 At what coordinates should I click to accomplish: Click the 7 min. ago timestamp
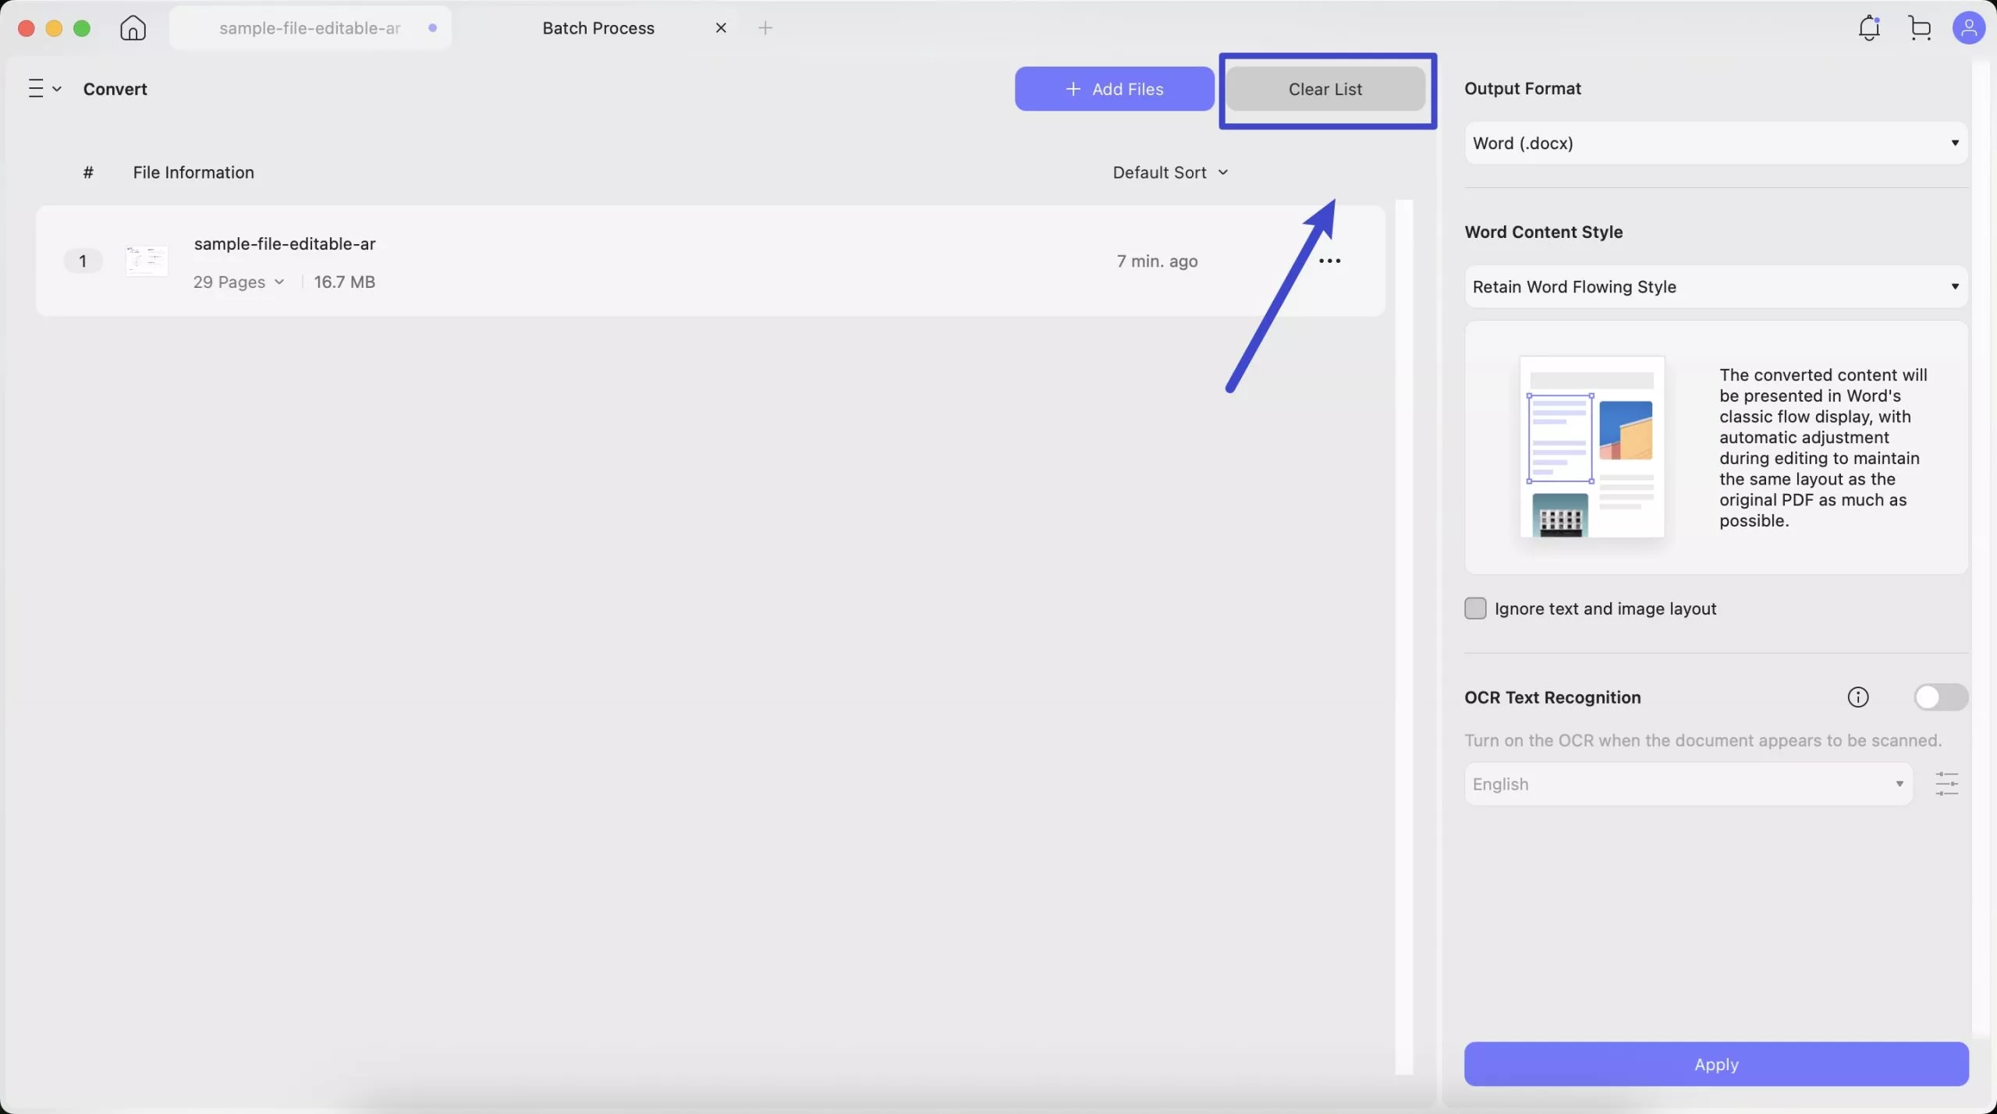[x=1157, y=261]
